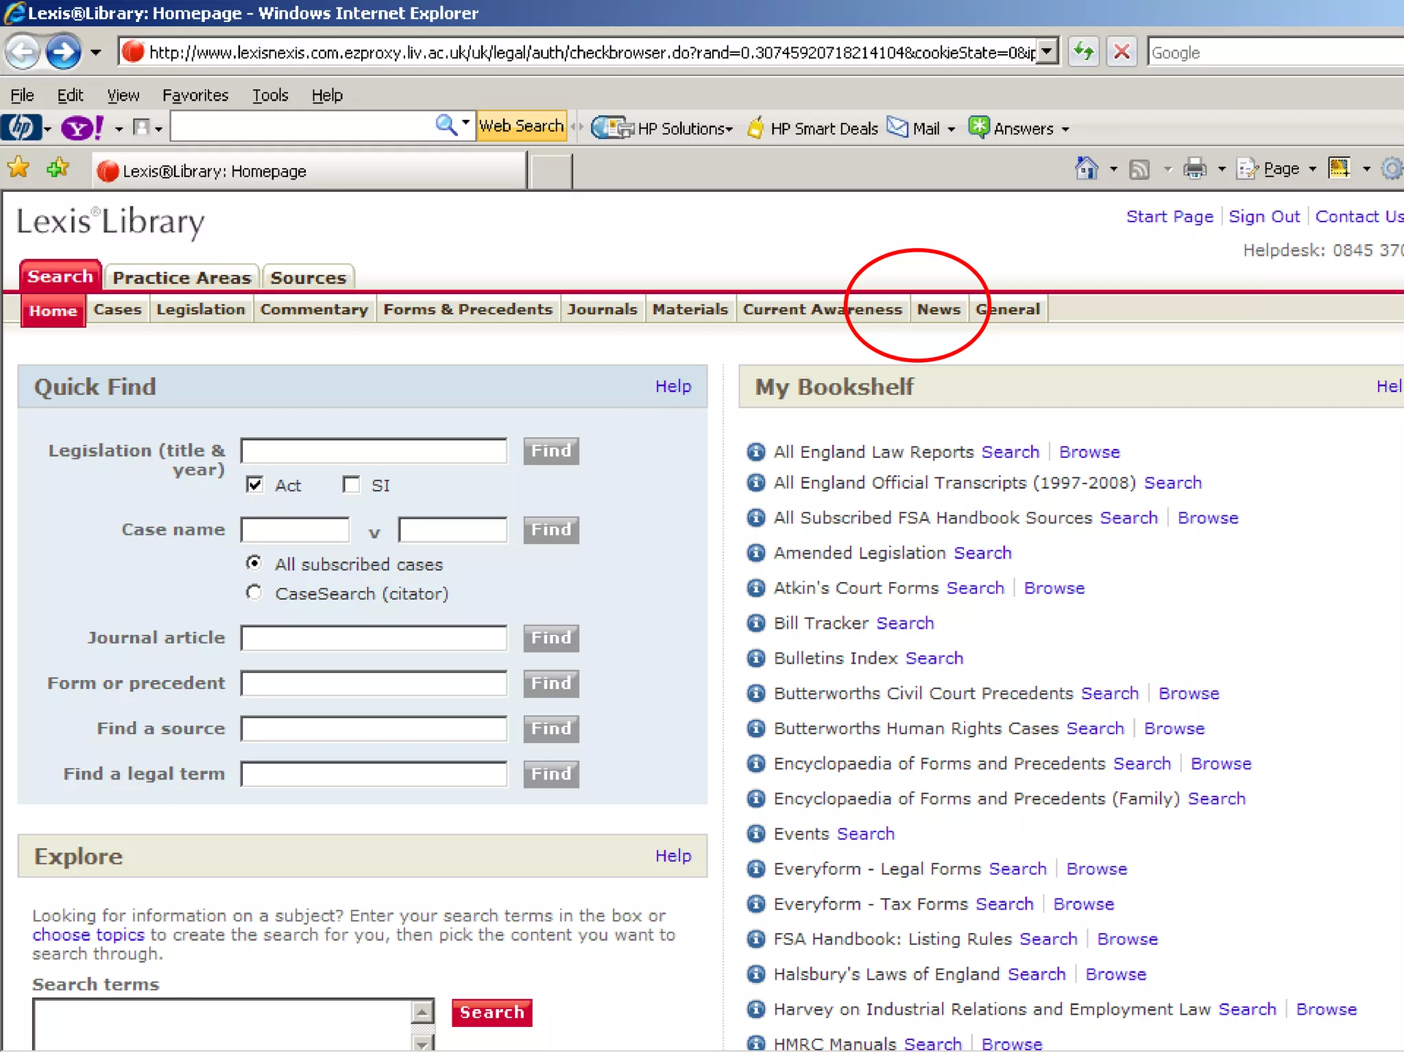Open info icon for Bill Tracker source

(755, 623)
